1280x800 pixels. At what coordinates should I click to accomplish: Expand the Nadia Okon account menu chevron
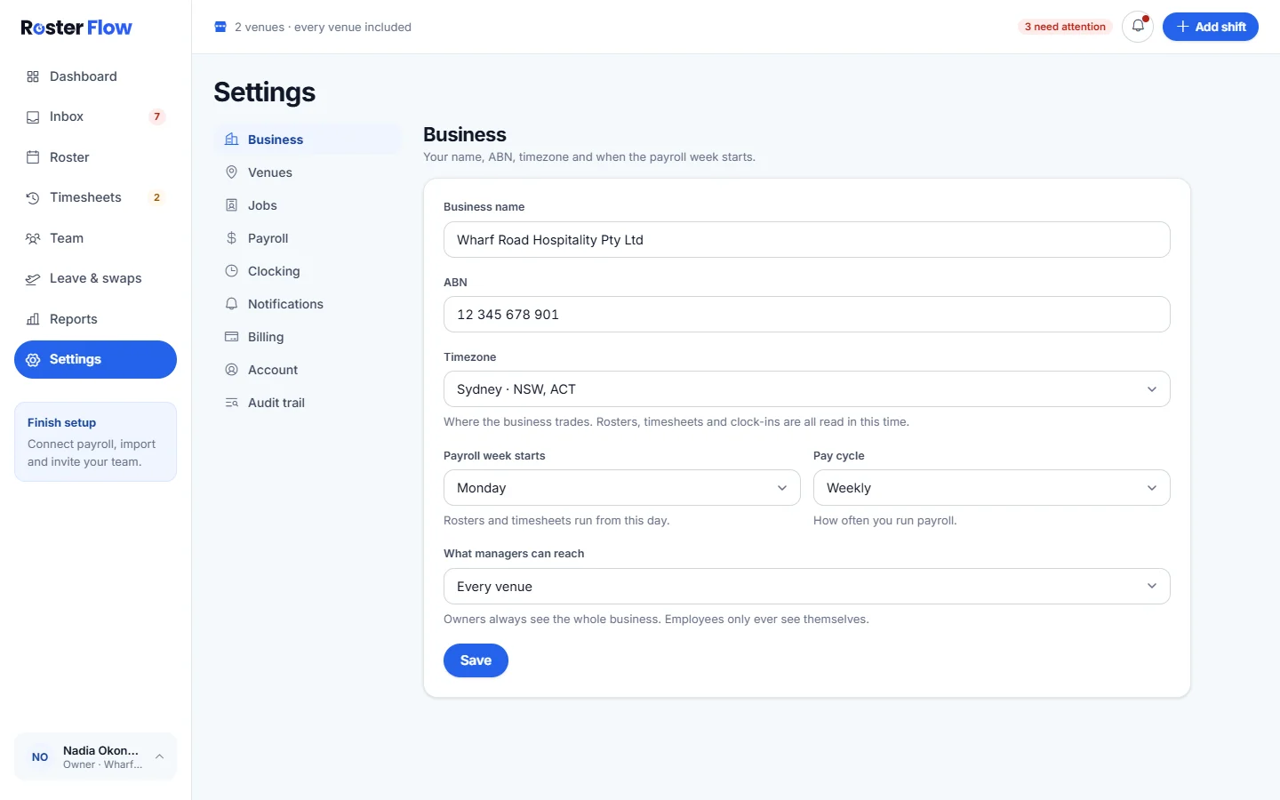pyautogui.click(x=159, y=757)
